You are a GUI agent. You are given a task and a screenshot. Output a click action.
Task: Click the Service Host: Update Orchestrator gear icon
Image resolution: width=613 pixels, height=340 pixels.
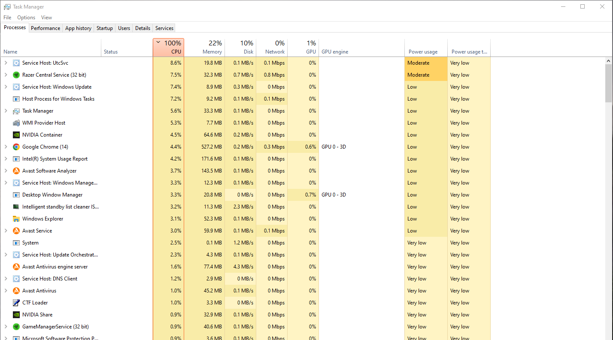[16, 255]
